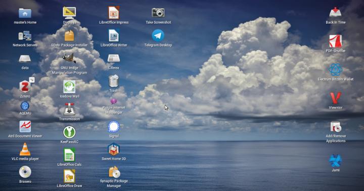
Task: Open the Liferea feed reader icon
Action: (114, 59)
